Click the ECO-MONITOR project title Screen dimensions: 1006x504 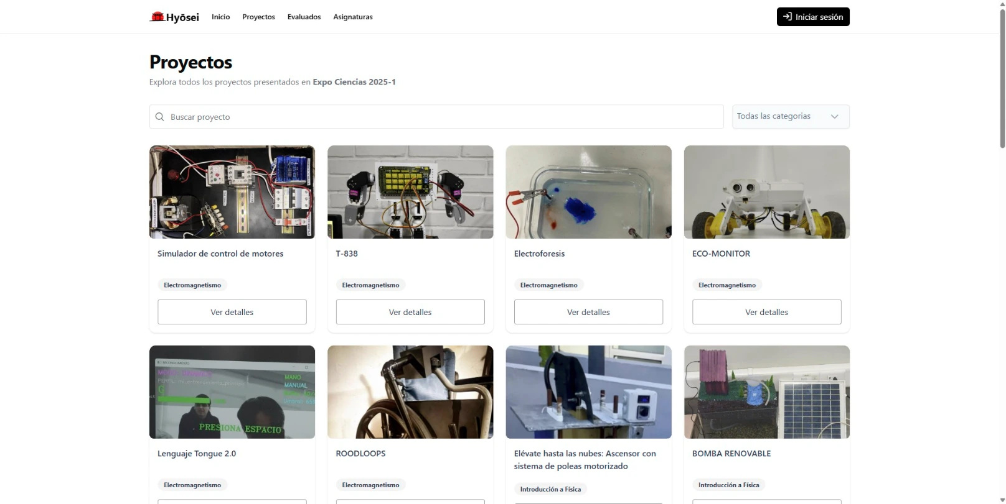tap(721, 254)
